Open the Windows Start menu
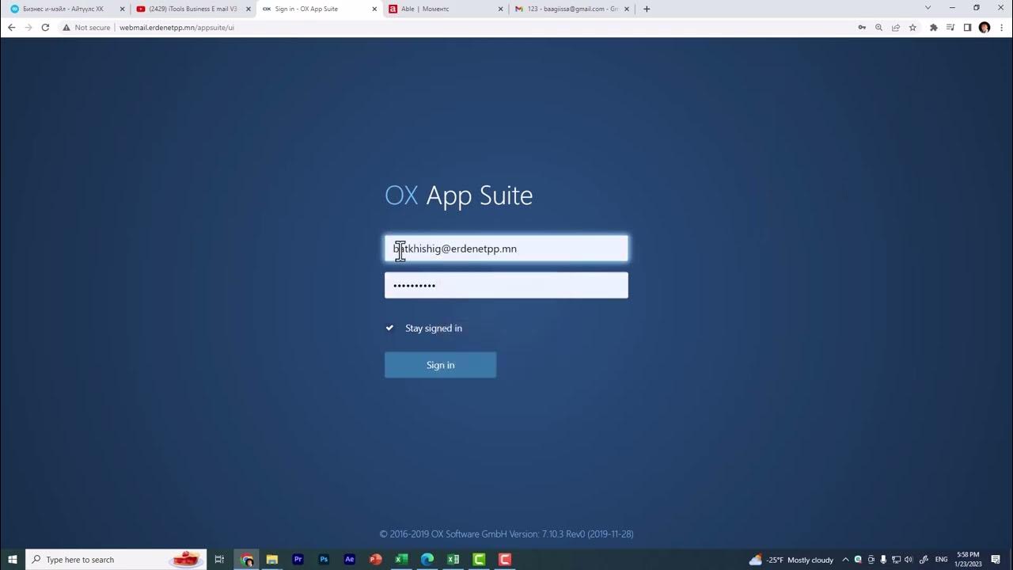The image size is (1013, 570). tap(13, 560)
